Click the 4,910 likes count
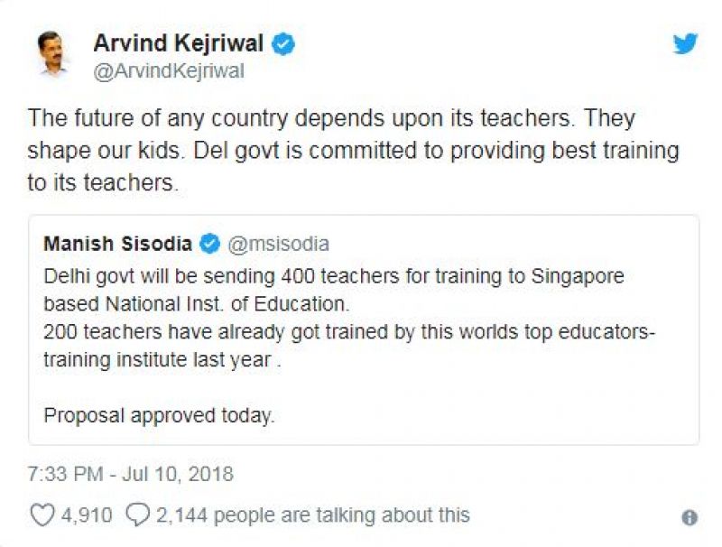 86,515
